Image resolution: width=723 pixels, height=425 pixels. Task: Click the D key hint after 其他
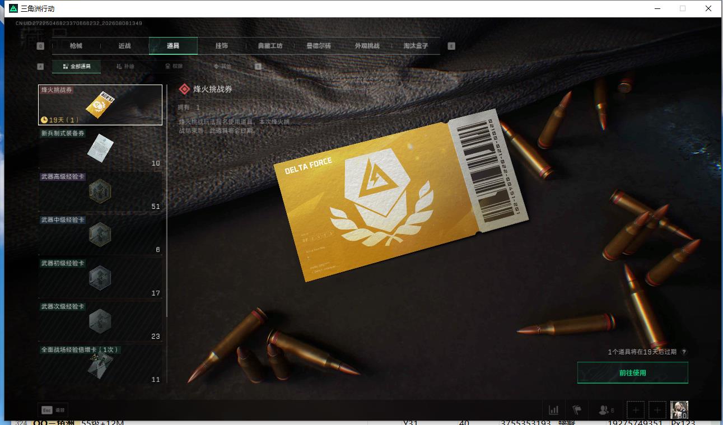pyautogui.click(x=258, y=66)
